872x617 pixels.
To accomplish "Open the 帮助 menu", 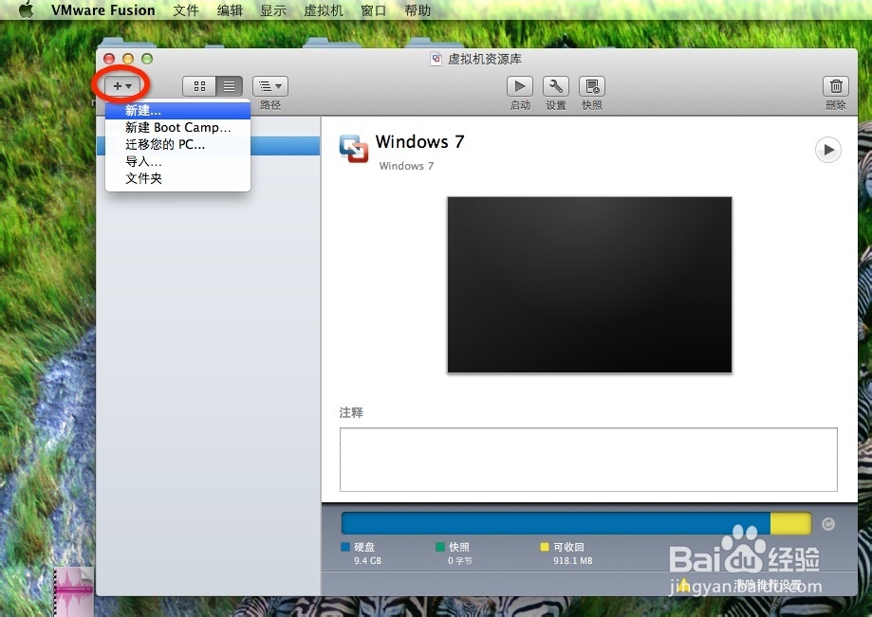I will [417, 10].
